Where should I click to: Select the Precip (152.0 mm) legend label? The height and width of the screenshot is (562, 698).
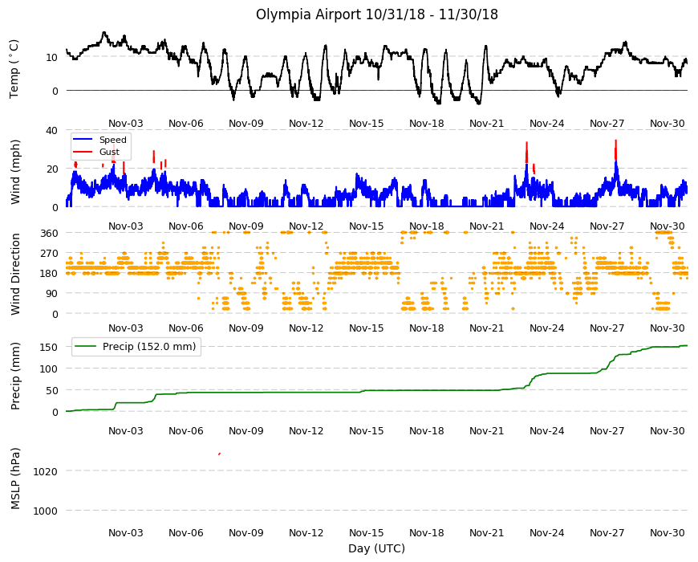[149, 347]
